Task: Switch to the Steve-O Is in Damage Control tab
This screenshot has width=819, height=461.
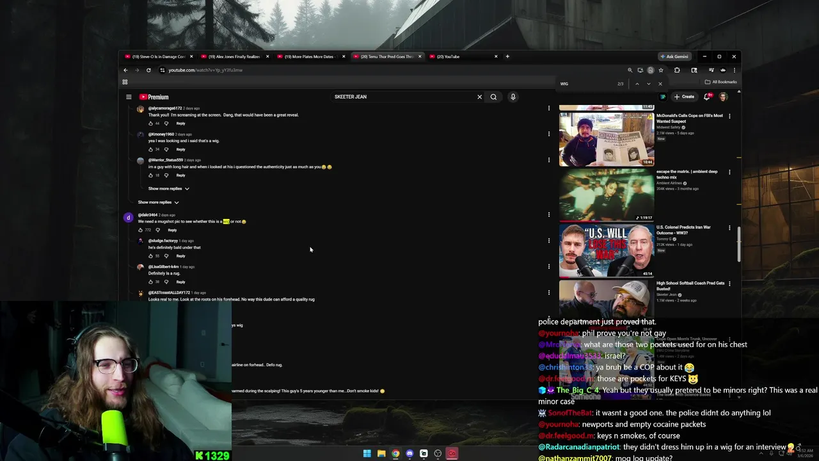Action: [159, 56]
